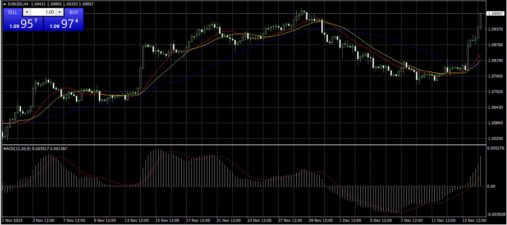
Task: Select the MACD(12,26,9) indicator label
Action: 17,149
